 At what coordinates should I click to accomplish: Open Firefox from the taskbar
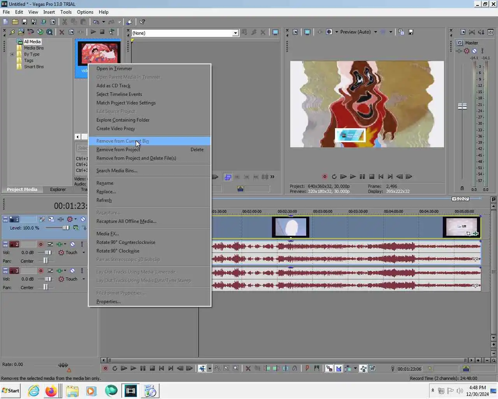(x=51, y=391)
